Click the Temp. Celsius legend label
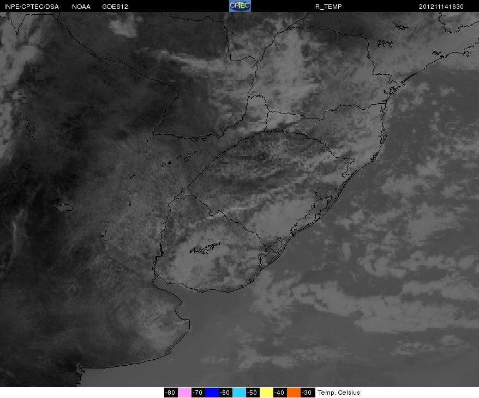This screenshot has height=398, width=479. coord(339,393)
